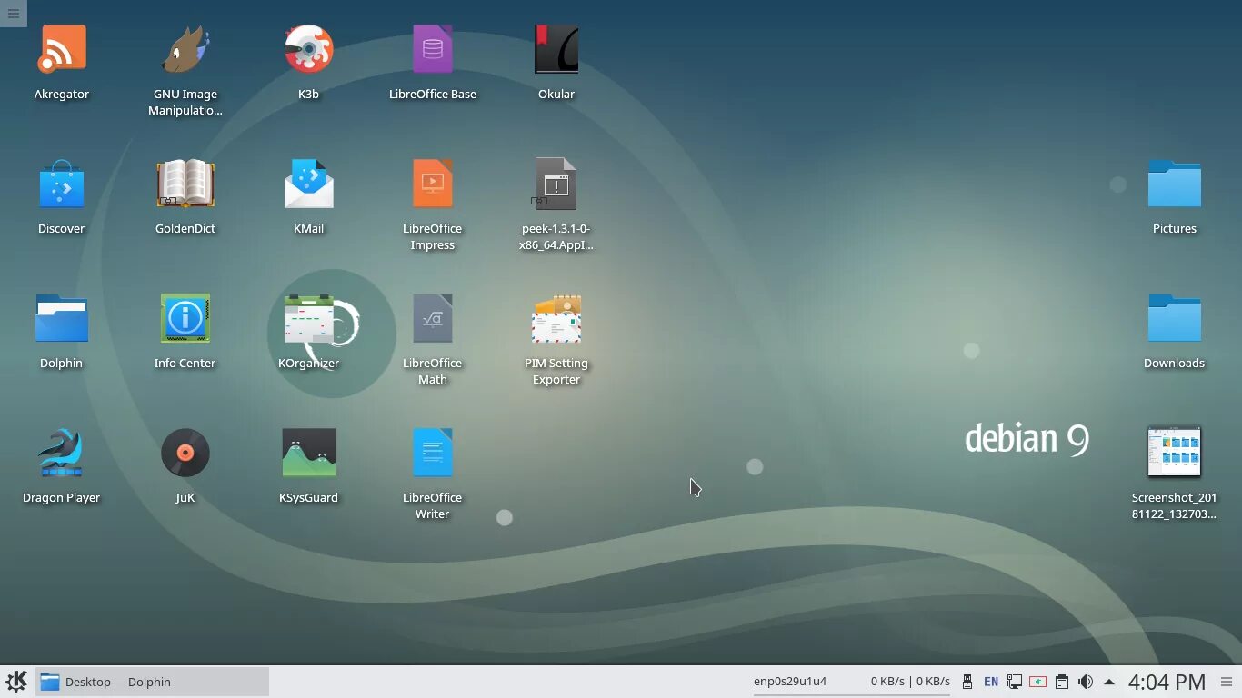Open the Pictures folder icon
Screen dimensions: 1242x698
point(1175,184)
